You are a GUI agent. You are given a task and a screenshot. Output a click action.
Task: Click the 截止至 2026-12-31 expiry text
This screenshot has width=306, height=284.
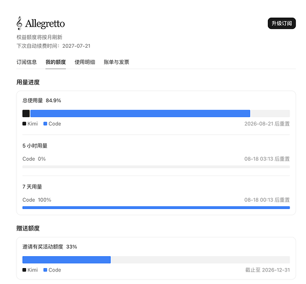pos(267,270)
